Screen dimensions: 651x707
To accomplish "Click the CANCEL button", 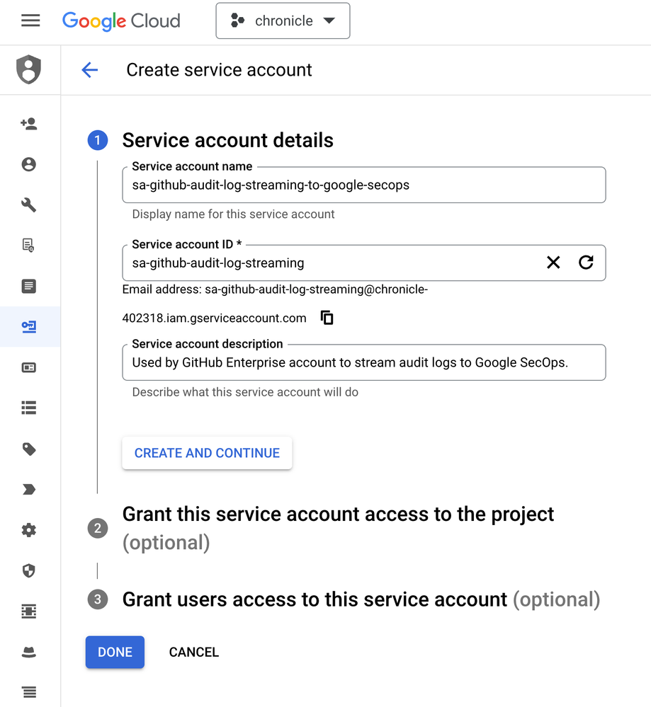I will tap(193, 652).
